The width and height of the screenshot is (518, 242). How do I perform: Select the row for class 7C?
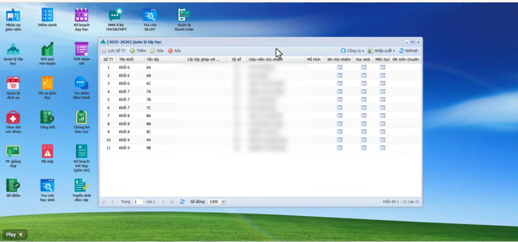pyautogui.click(x=261, y=107)
